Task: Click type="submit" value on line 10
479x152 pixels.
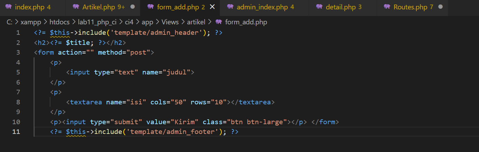Action: pyautogui.click(x=126, y=122)
